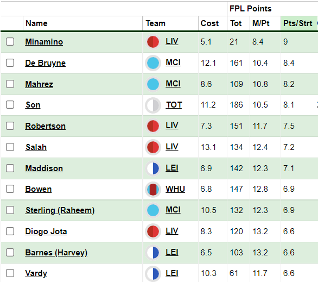Click Sterling's Man City badge icon
318x282 pixels.
(153, 210)
